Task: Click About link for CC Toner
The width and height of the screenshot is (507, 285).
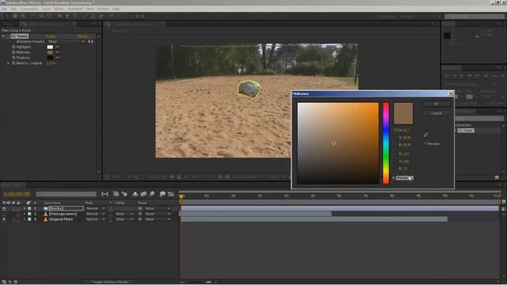Action: 82,36
